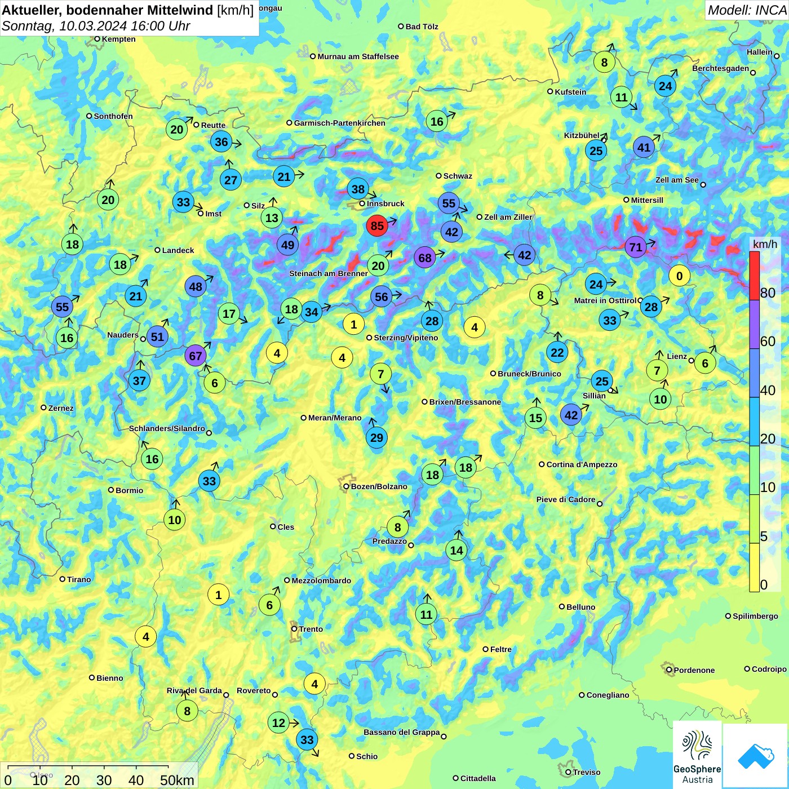Click the 14 km/h wind marker
The image size is (789, 789).
(x=456, y=550)
